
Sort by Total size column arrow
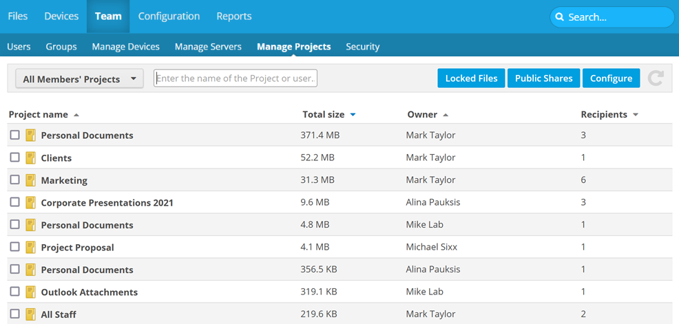pos(353,115)
